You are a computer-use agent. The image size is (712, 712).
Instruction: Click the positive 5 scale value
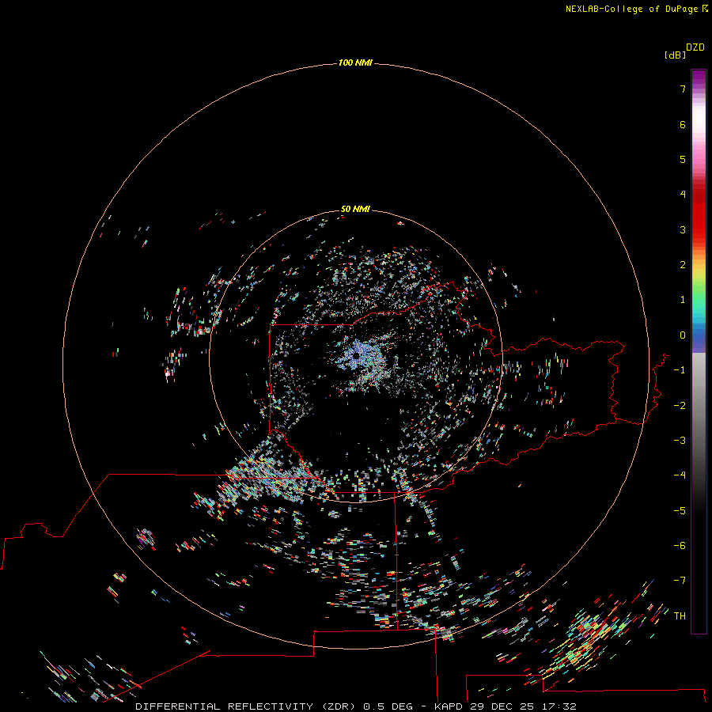click(x=683, y=159)
